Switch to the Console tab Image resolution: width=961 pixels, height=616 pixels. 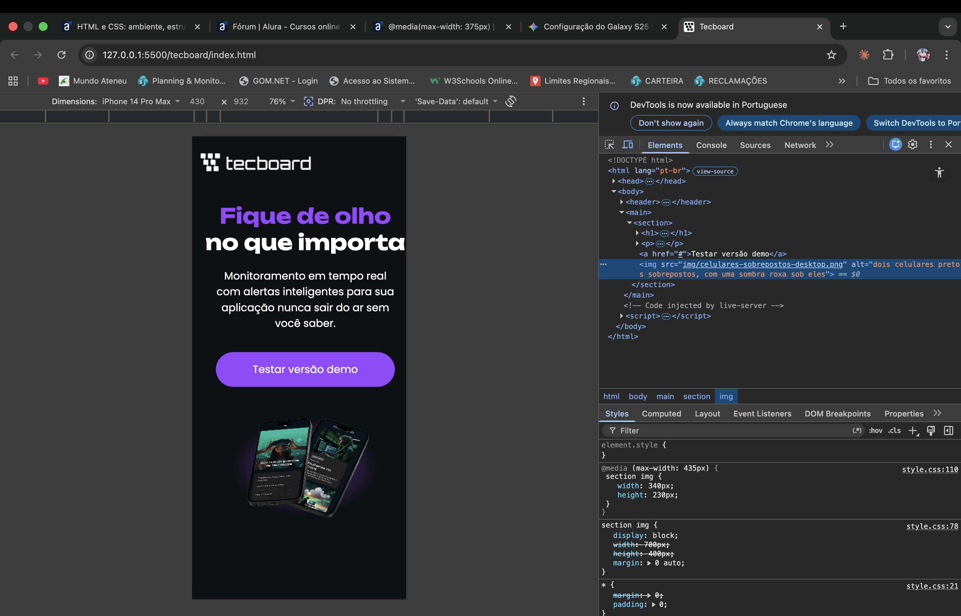click(711, 145)
